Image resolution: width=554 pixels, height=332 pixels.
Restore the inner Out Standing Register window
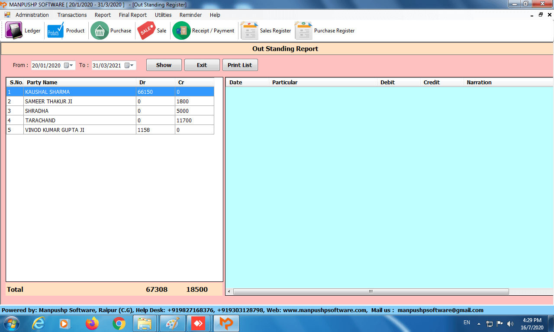point(541,15)
